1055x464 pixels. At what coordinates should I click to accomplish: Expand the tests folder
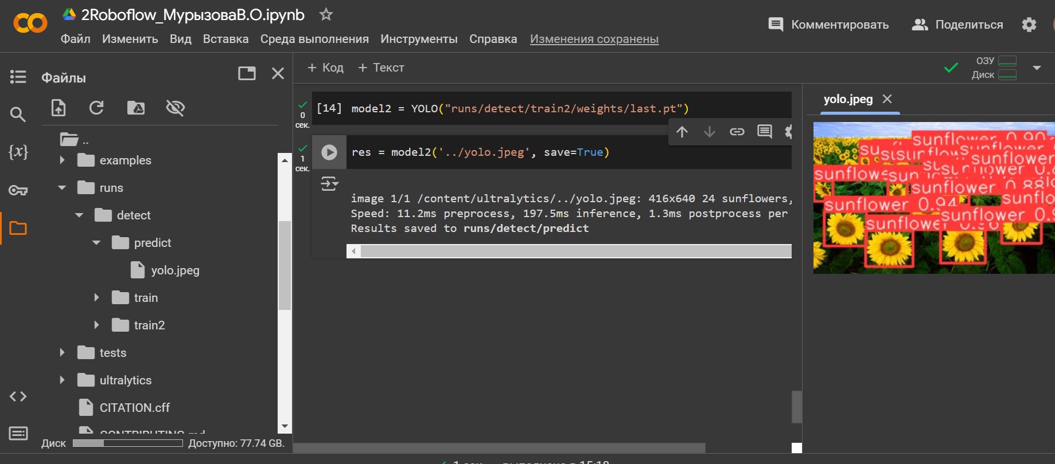(62, 353)
